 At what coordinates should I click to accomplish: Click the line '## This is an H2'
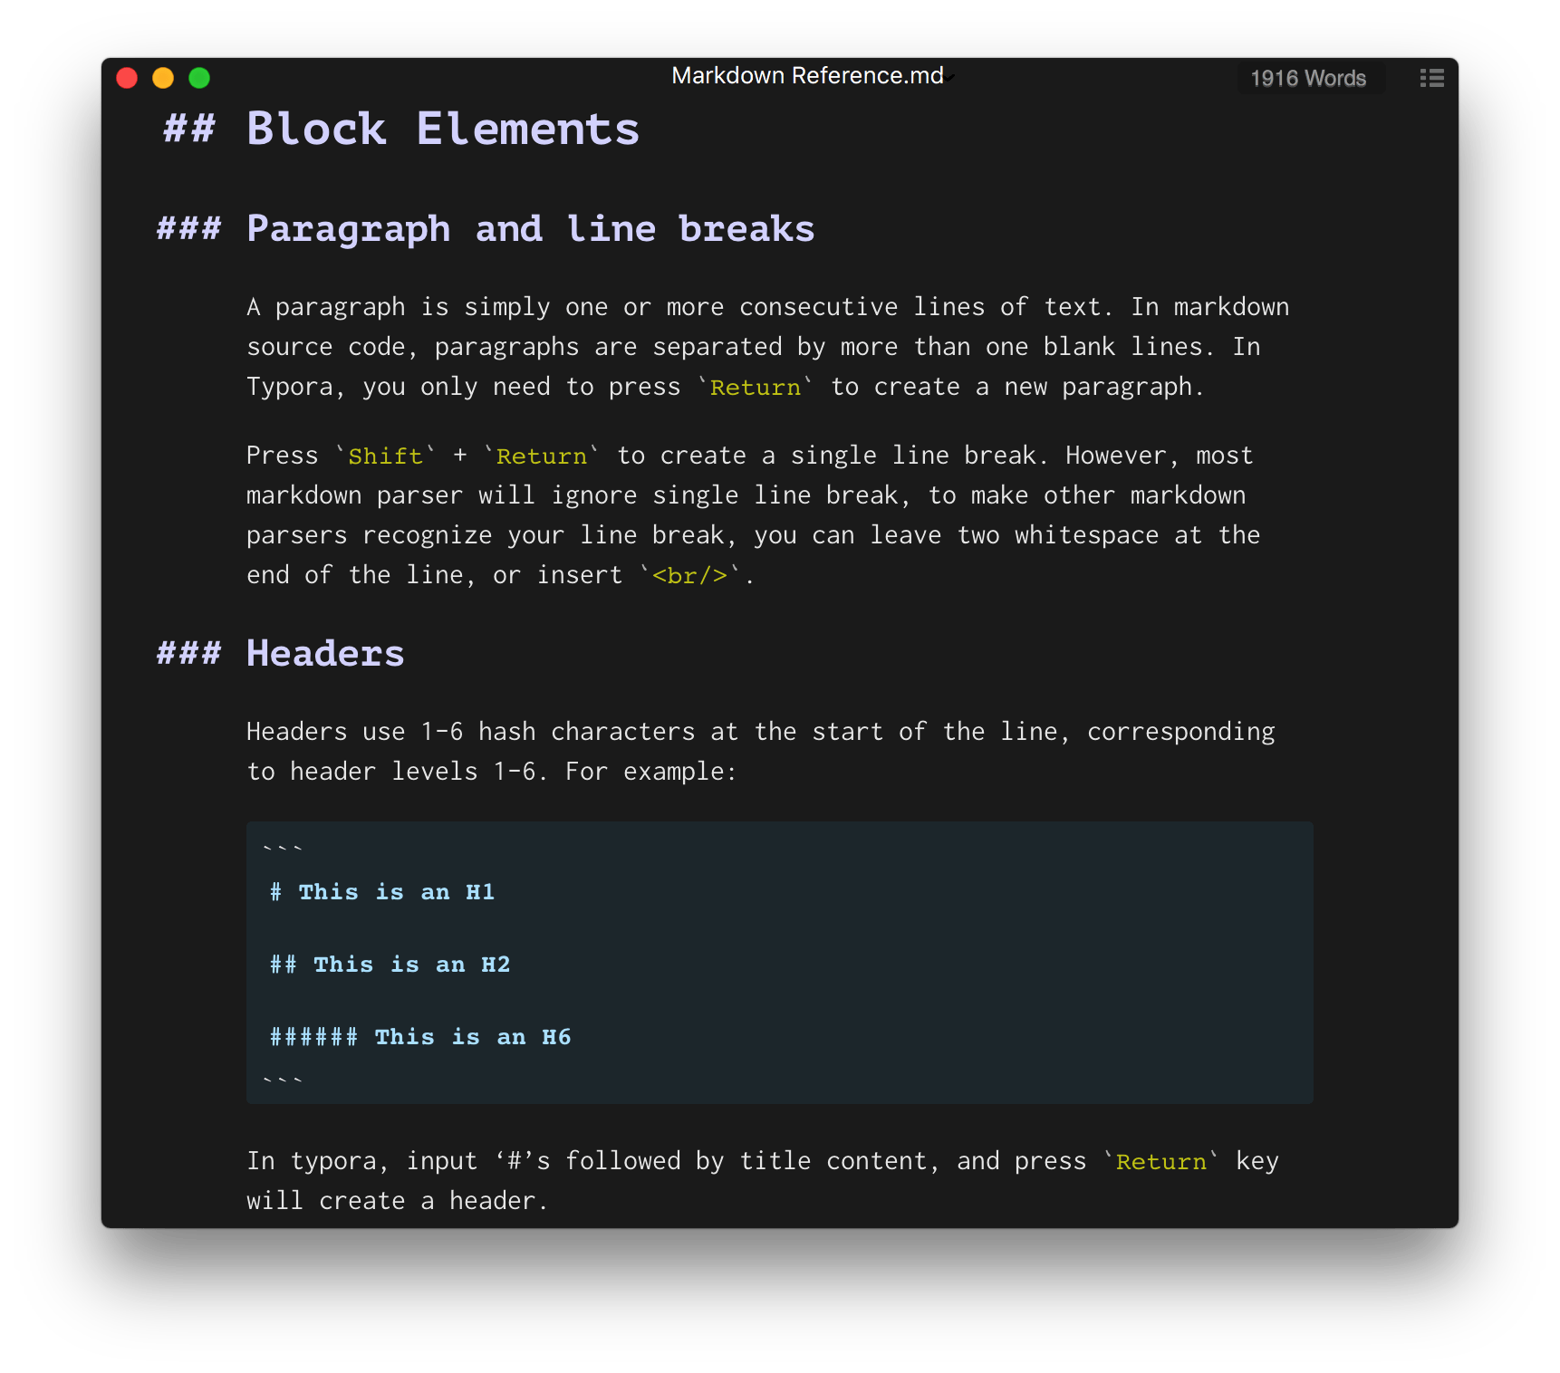[x=390, y=965]
